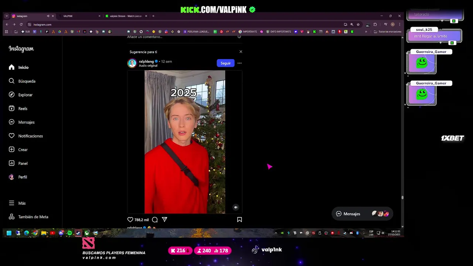Open Windows Start menu
The image size is (473, 266).
point(9,233)
